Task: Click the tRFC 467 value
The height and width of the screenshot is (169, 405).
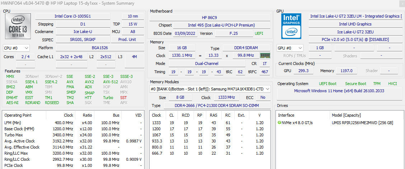Action: pos(264,72)
